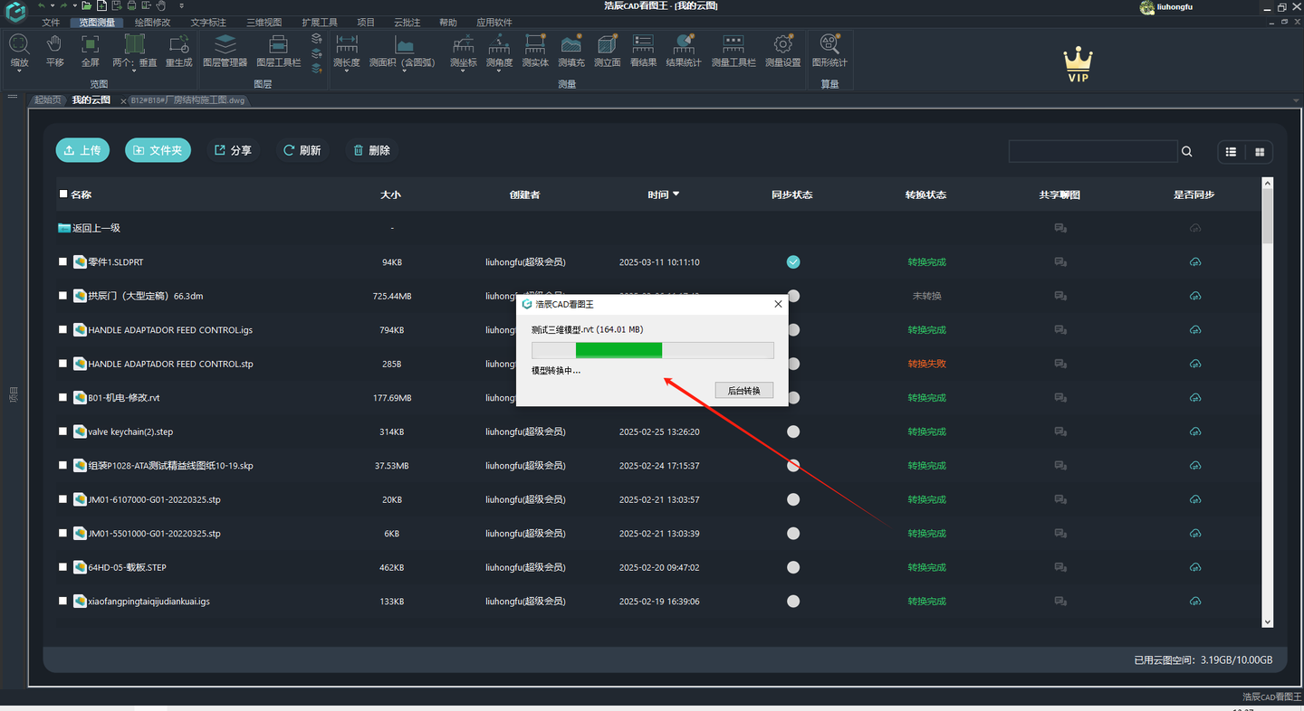Pick the 测填充 hatch measure tool
This screenshot has width=1304, height=711.
(571, 50)
